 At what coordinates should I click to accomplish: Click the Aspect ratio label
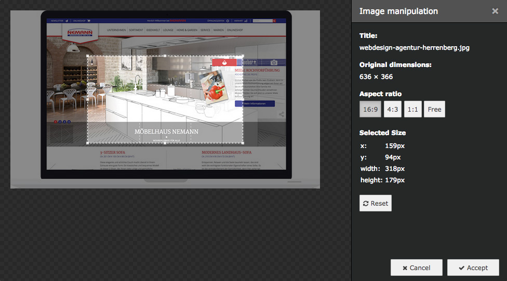pyautogui.click(x=381, y=94)
